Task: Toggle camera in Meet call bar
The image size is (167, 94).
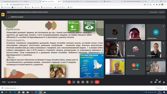Action: pyautogui.click(x=74, y=82)
